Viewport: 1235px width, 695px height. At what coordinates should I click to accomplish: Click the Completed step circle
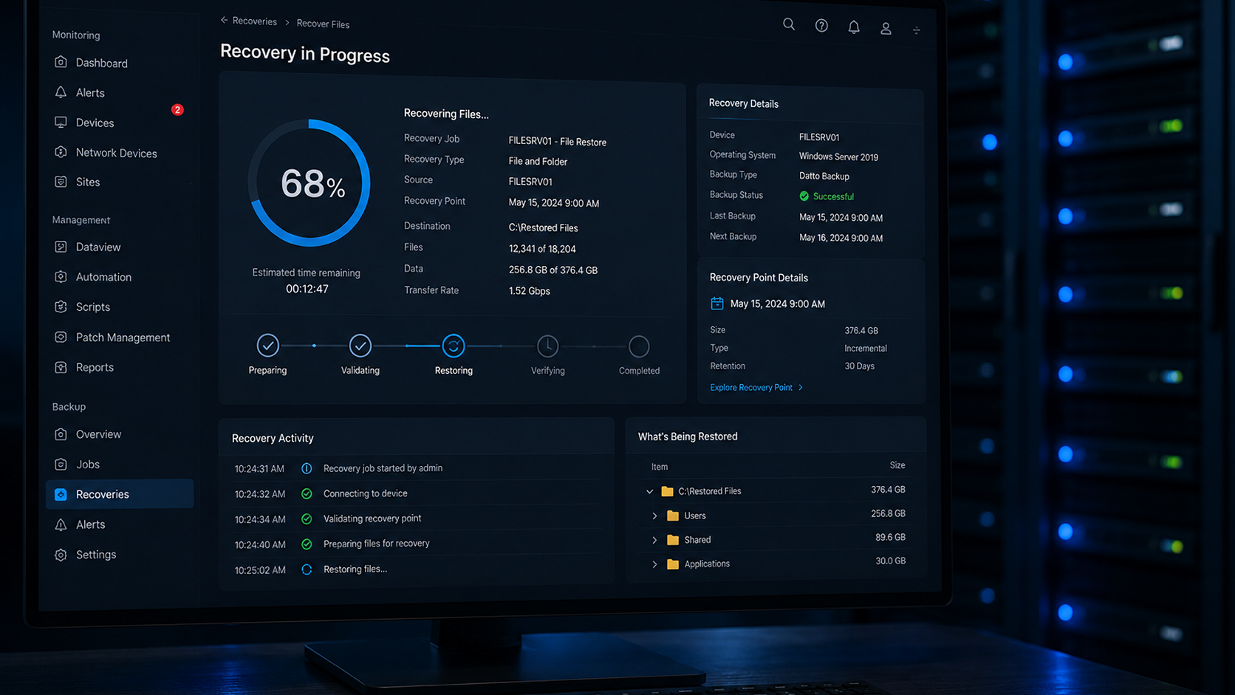639,346
